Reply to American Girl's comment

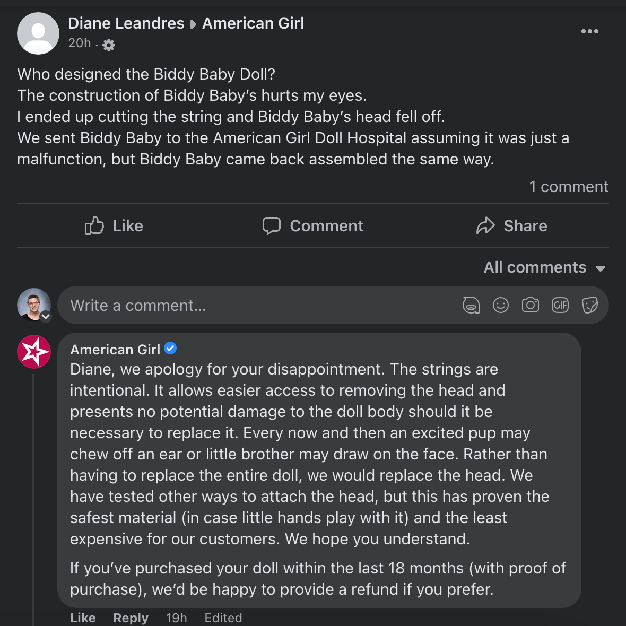coord(131,618)
